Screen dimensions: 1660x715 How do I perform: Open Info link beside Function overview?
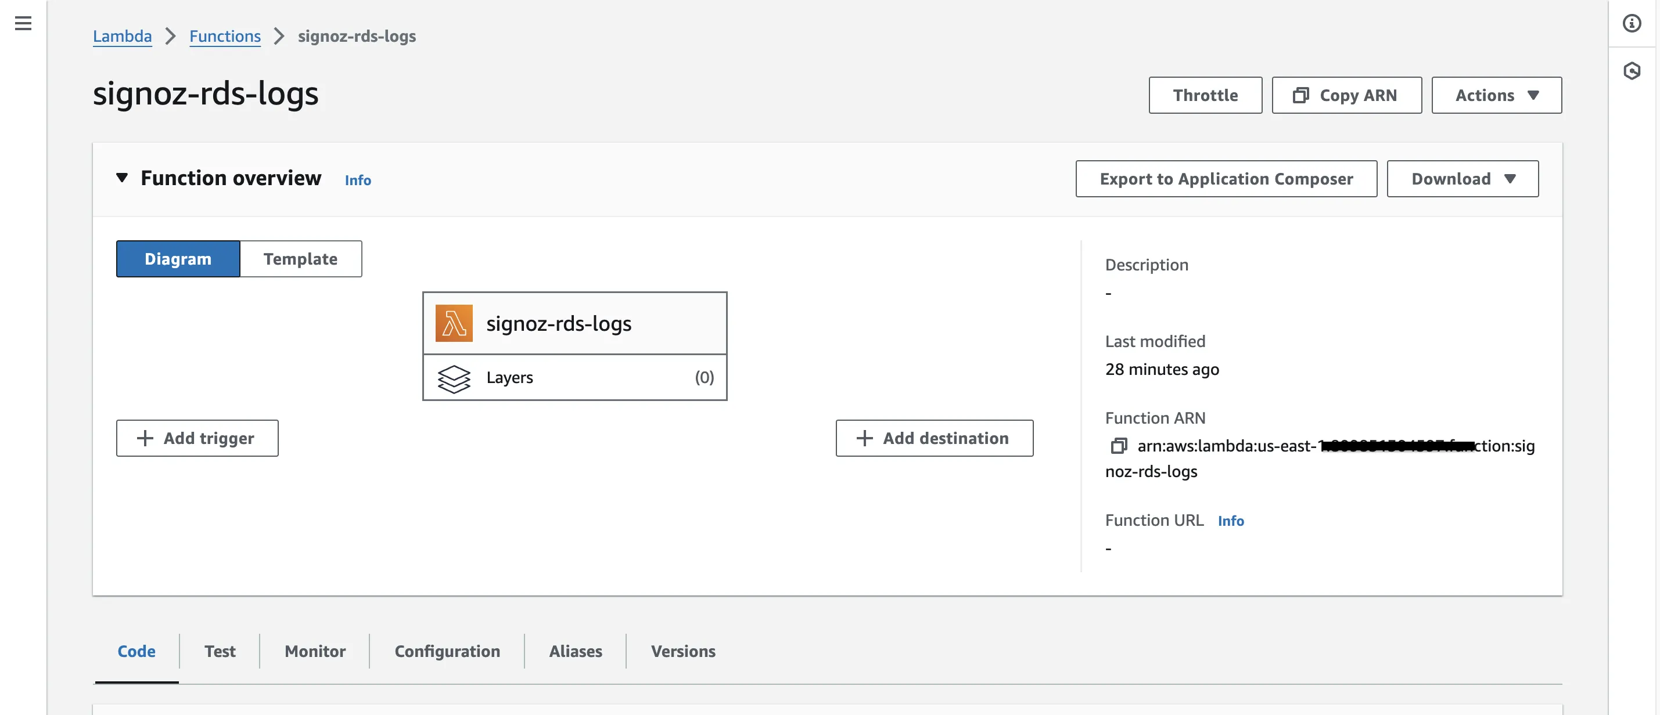pyautogui.click(x=358, y=180)
